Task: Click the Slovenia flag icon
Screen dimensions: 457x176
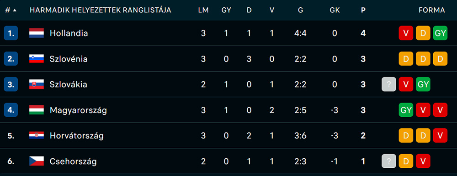Action: pos(37,59)
